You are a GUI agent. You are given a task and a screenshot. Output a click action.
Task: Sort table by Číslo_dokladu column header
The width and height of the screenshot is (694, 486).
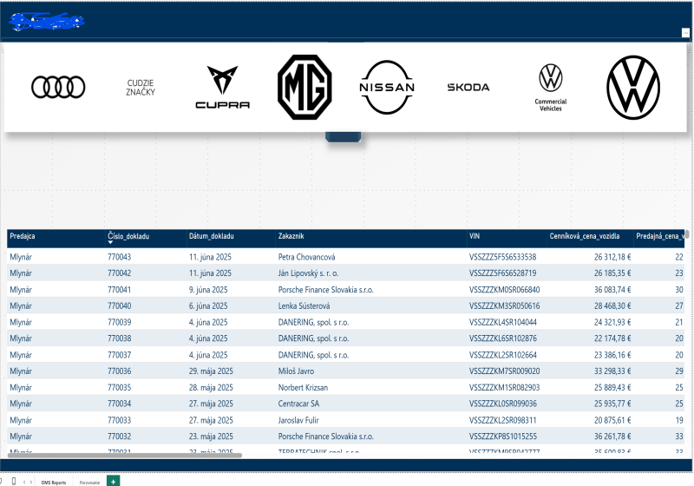tap(128, 236)
